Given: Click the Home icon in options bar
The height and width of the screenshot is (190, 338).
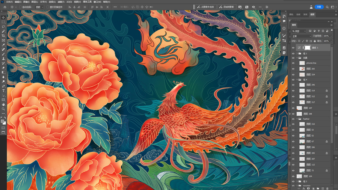Looking at the screenshot, I should tap(5, 7).
